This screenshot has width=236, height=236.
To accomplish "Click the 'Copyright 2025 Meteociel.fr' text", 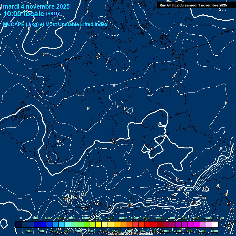I will (131, 234).
